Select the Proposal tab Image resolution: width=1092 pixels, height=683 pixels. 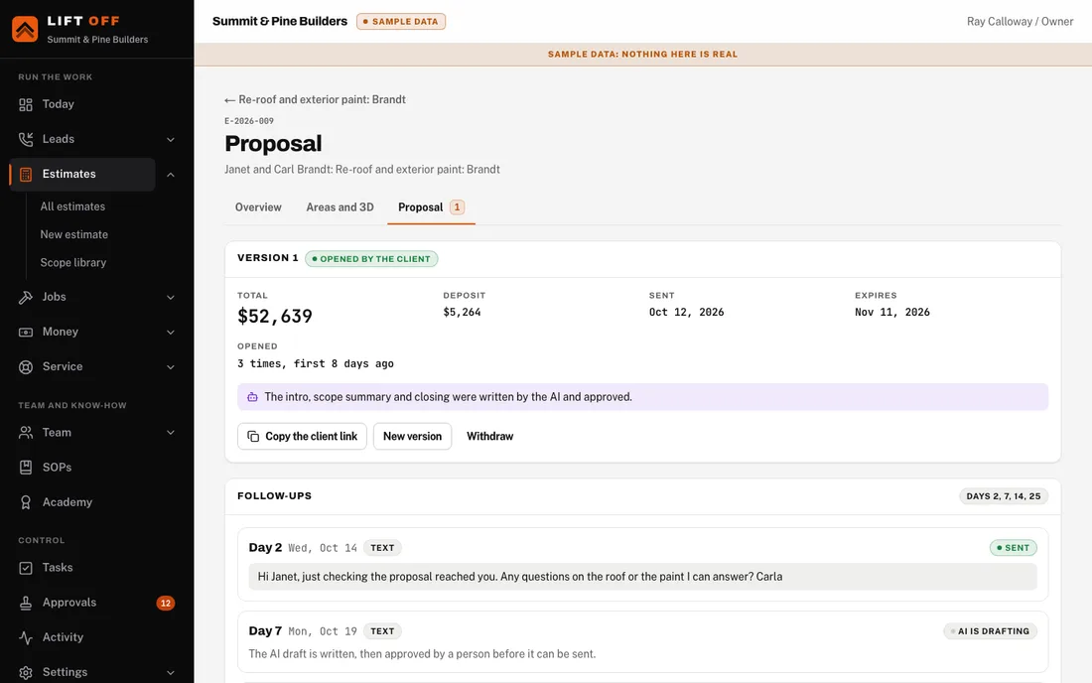[431, 207]
